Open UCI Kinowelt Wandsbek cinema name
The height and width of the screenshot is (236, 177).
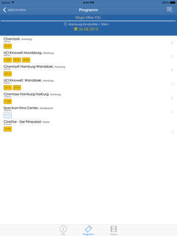point(23,80)
